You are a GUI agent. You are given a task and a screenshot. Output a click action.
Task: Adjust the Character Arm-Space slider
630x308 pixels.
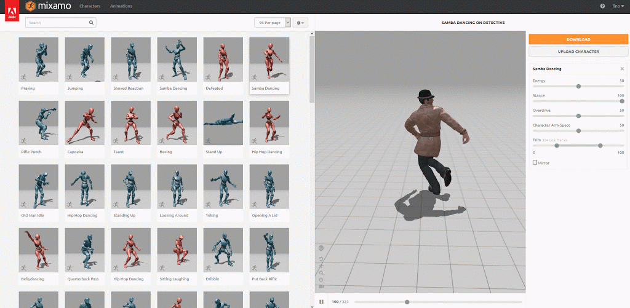(578, 130)
